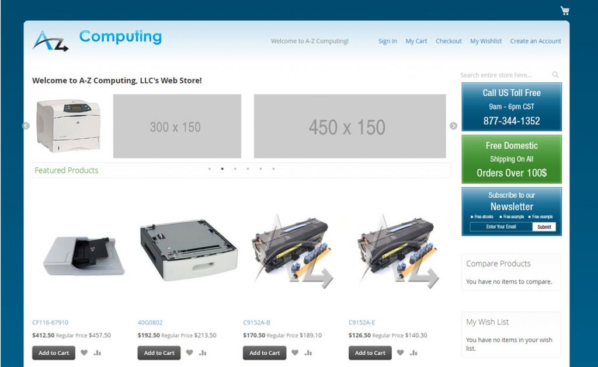Compare C9152A-B using chart icon
The width and height of the screenshot is (598, 367).
pos(308,352)
